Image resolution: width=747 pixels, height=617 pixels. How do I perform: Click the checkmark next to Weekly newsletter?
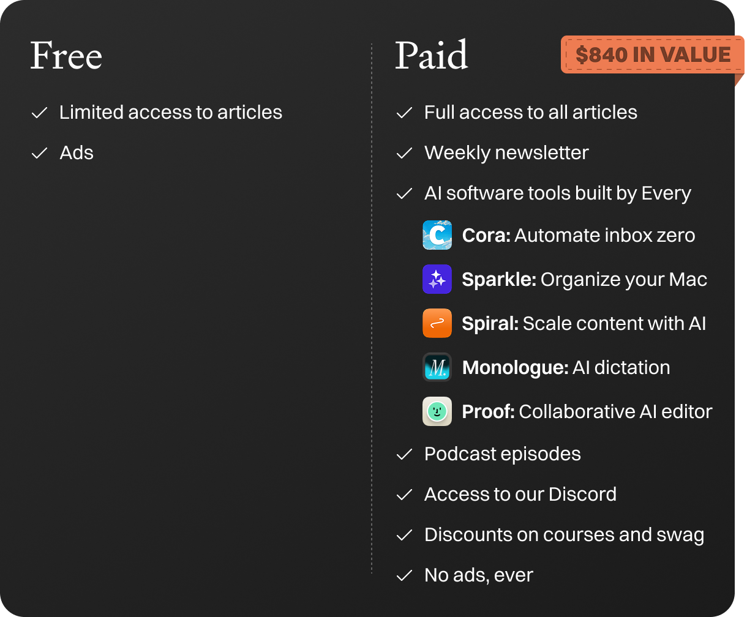404,153
